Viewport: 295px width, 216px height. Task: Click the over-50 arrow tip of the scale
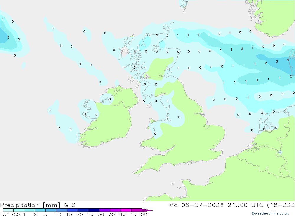(x=147, y=210)
